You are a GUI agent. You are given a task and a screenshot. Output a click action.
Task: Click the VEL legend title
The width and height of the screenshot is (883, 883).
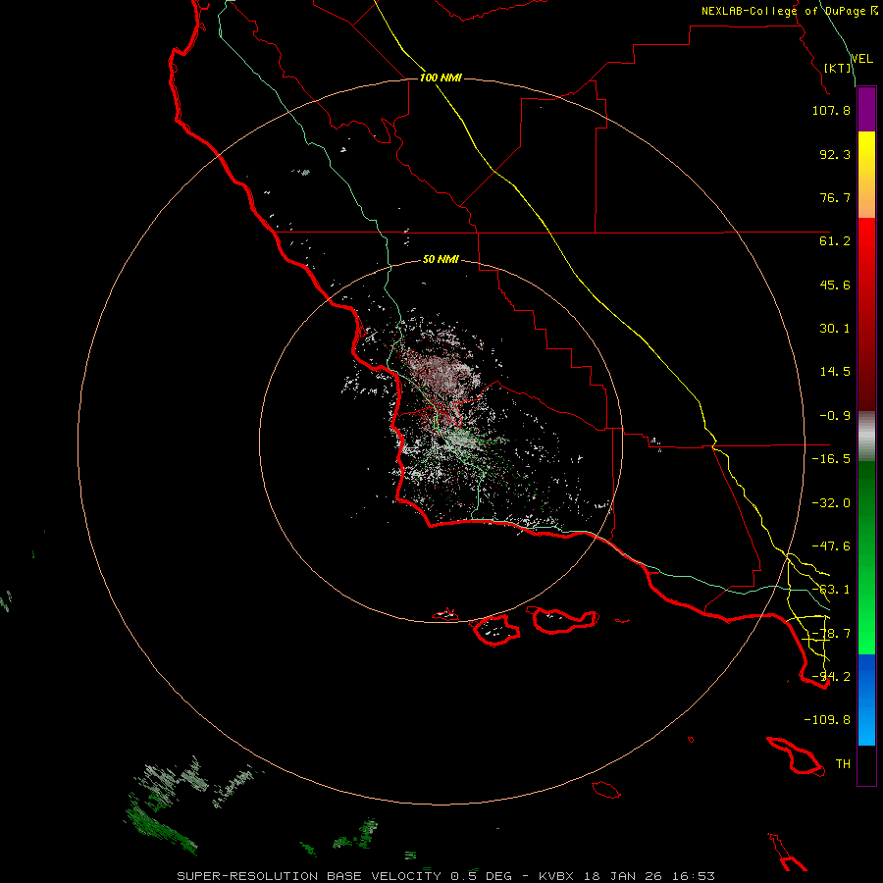pyautogui.click(x=861, y=58)
